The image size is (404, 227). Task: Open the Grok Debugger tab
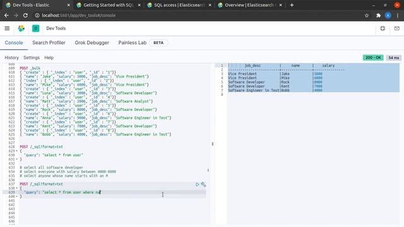92,43
